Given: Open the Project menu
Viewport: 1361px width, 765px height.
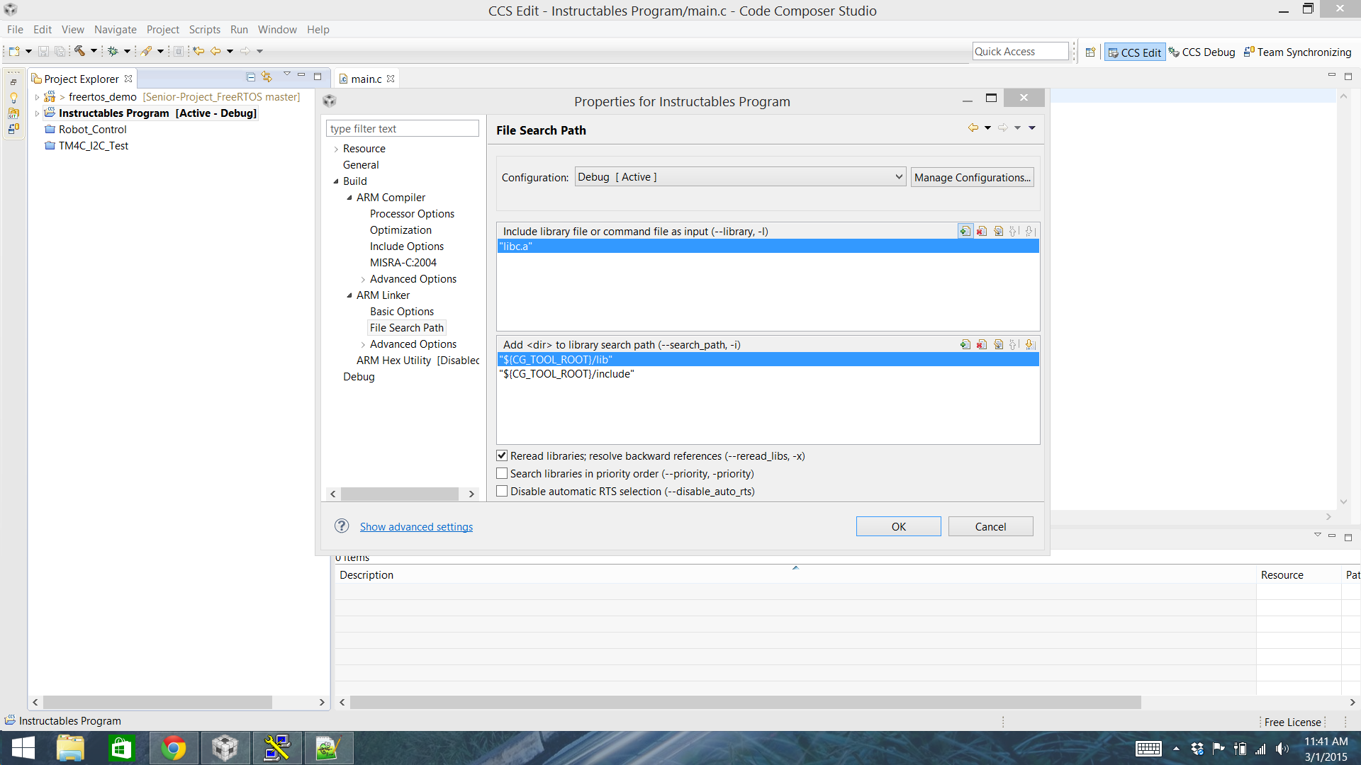Looking at the screenshot, I should pos(163,29).
